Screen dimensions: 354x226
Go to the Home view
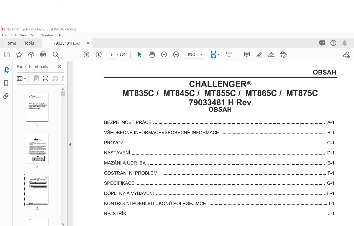pyautogui.click(x=10, y=43)
